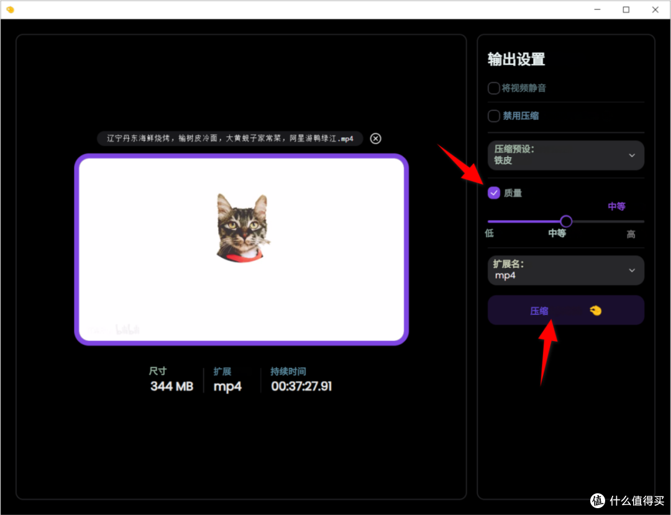This screenshot has width=671, height=515.
Task: Click the mp4 extension value below preview
Action: [227, 386]
